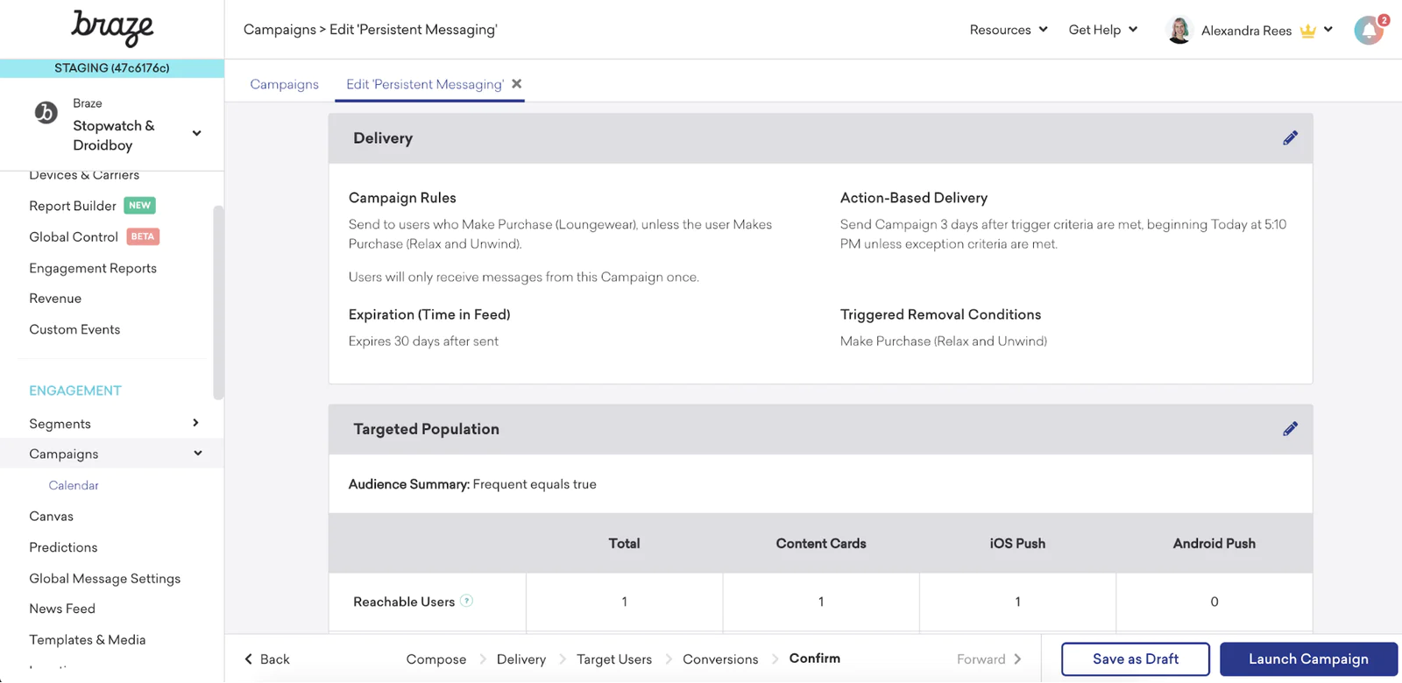Collapse the Campaigns sidebar section
1402x683 pixels.
point(198,454)
